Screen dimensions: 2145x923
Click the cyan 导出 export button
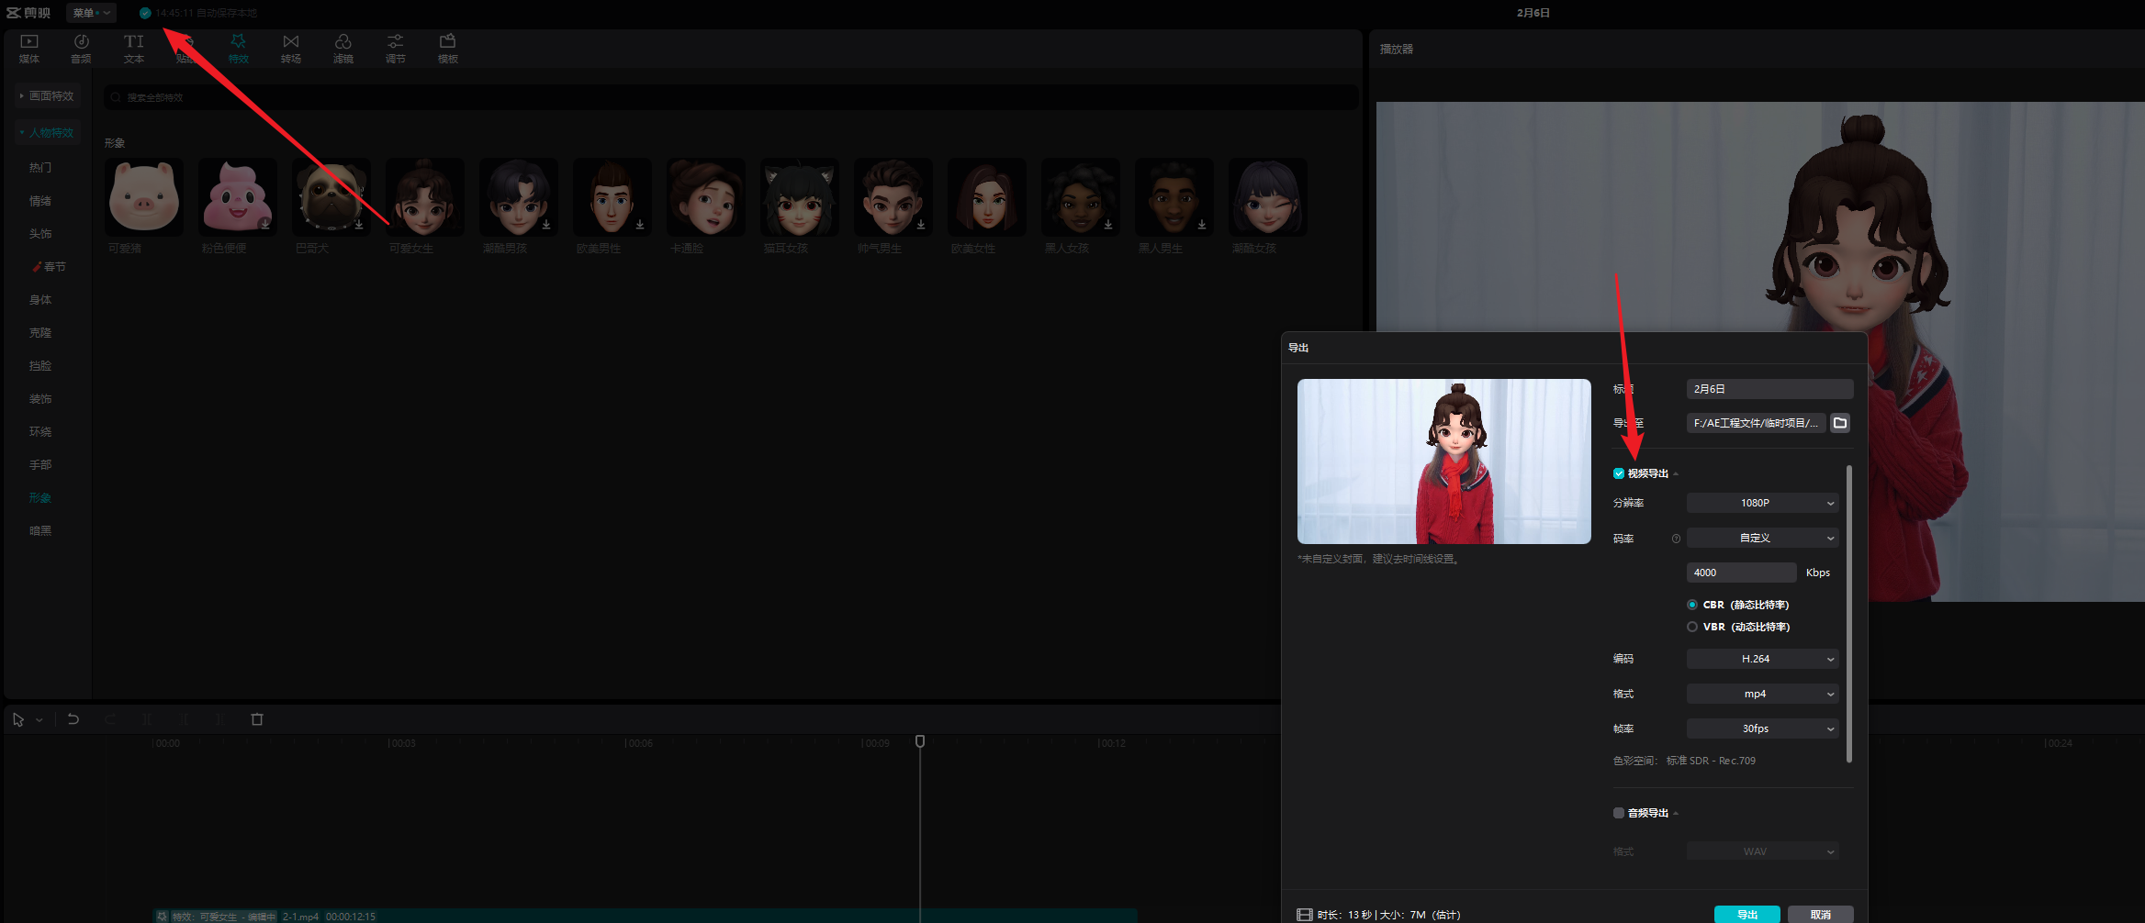1746,914
